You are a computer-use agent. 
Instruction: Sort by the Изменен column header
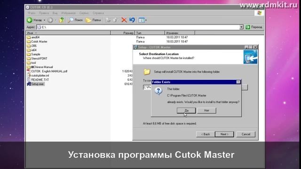tap(180, 33)
